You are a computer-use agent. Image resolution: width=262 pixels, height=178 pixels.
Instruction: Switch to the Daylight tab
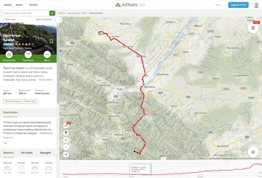[x=45, y=153]
